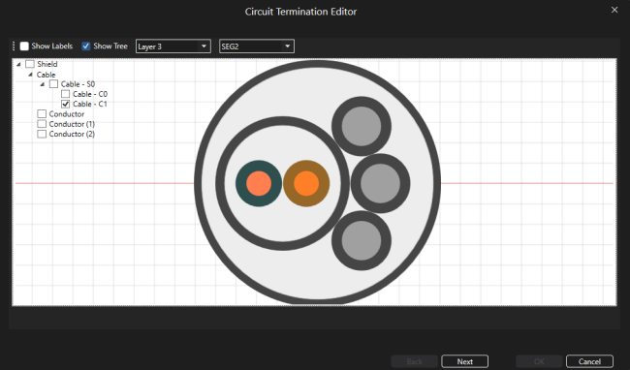The image size is (630, 370).
Task: Close the Circuit Termination Editor dialog
Action: (614, 10)
